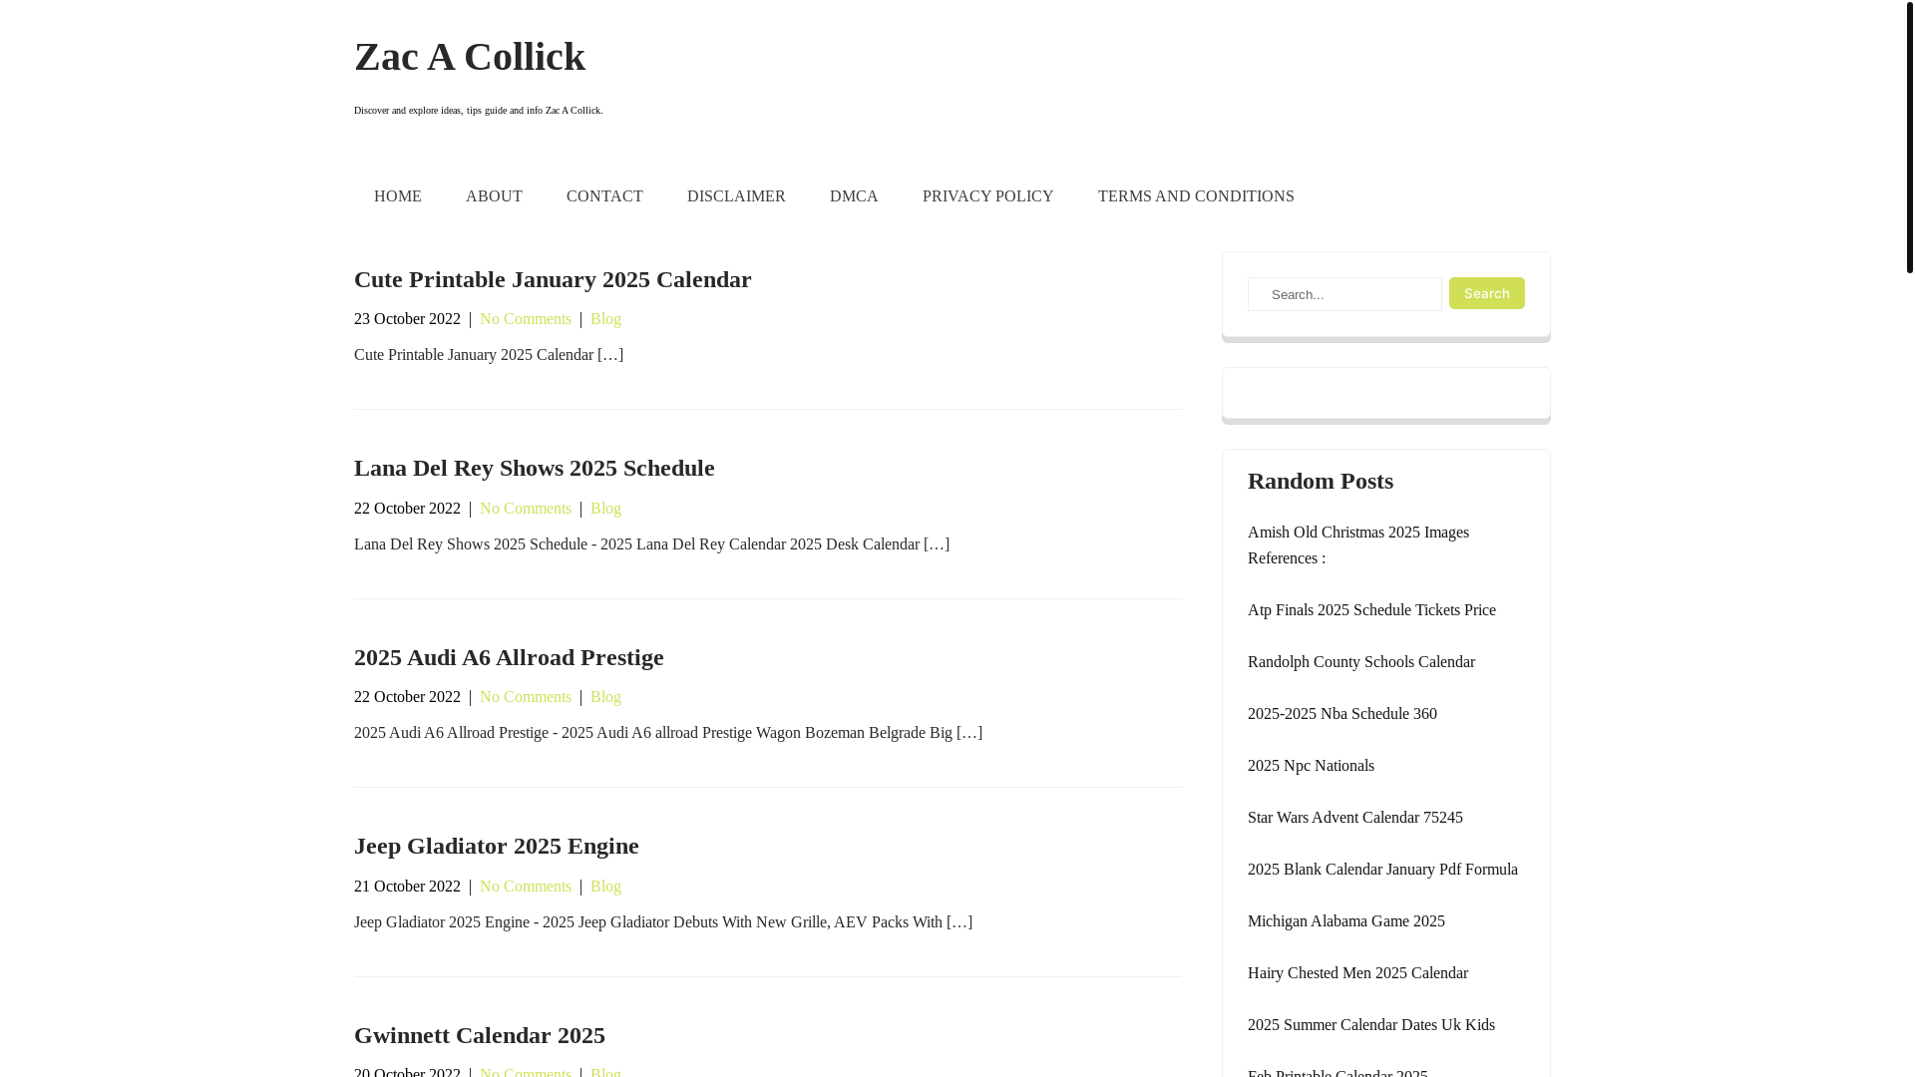Open 2025-2025 Nba Schedule 360 link

pos(1342,714)
